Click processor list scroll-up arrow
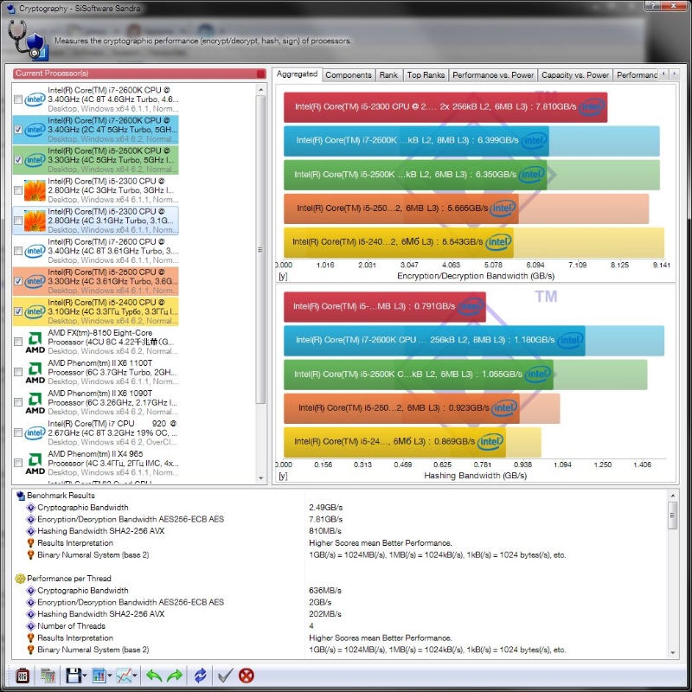 click(261, 90)
